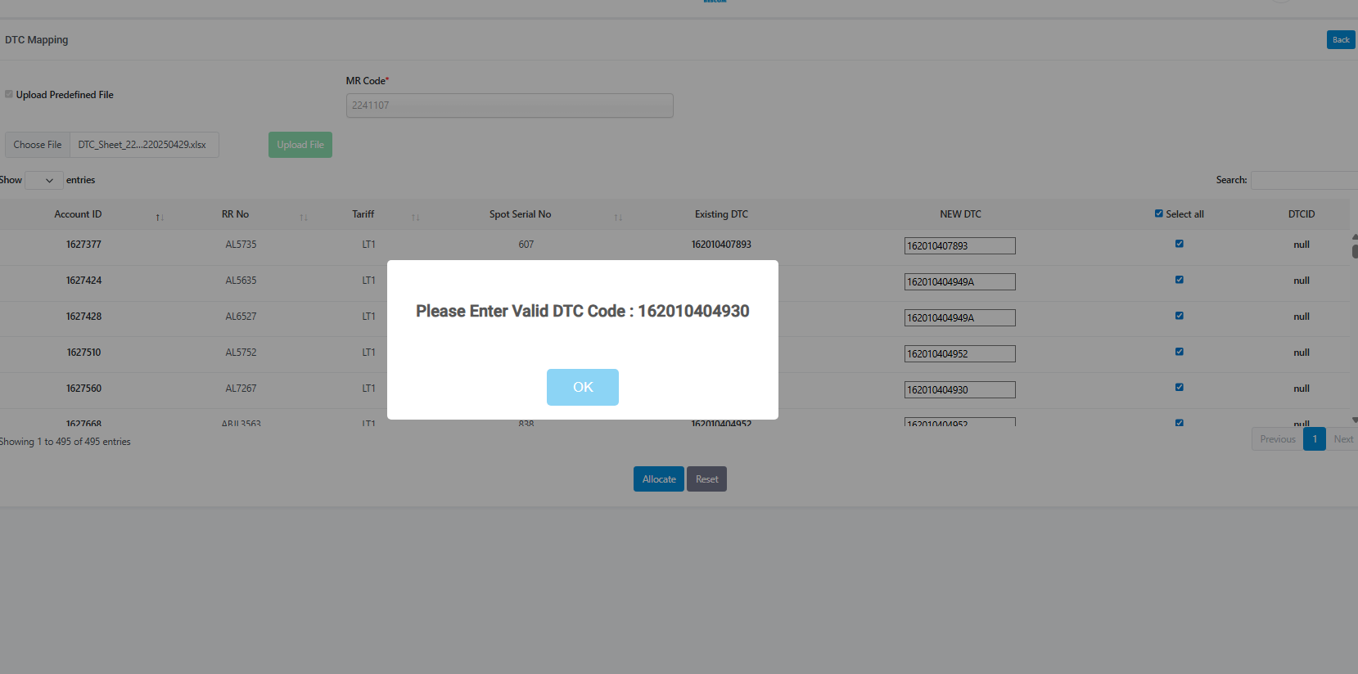Click RR No cell AL6527
The width and height of the screenshot is (1358, 674).
coord(241,317)
